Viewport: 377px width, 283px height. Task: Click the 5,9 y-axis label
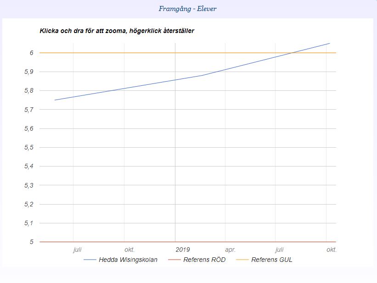click(29, 72)
